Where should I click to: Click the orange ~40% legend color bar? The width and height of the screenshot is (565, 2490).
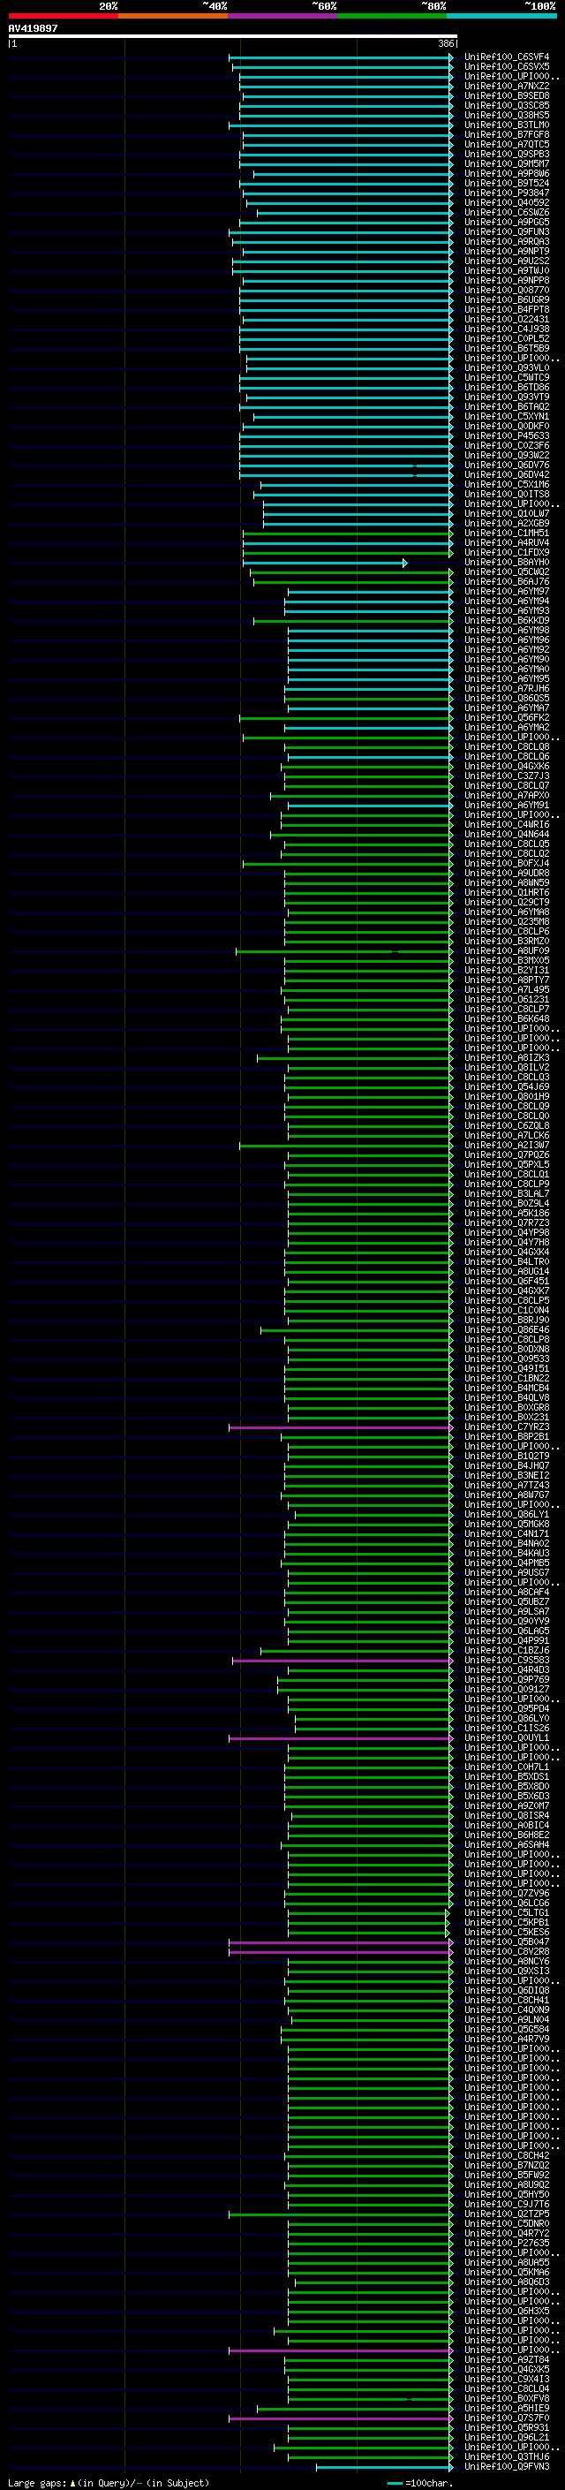[173, 16]
